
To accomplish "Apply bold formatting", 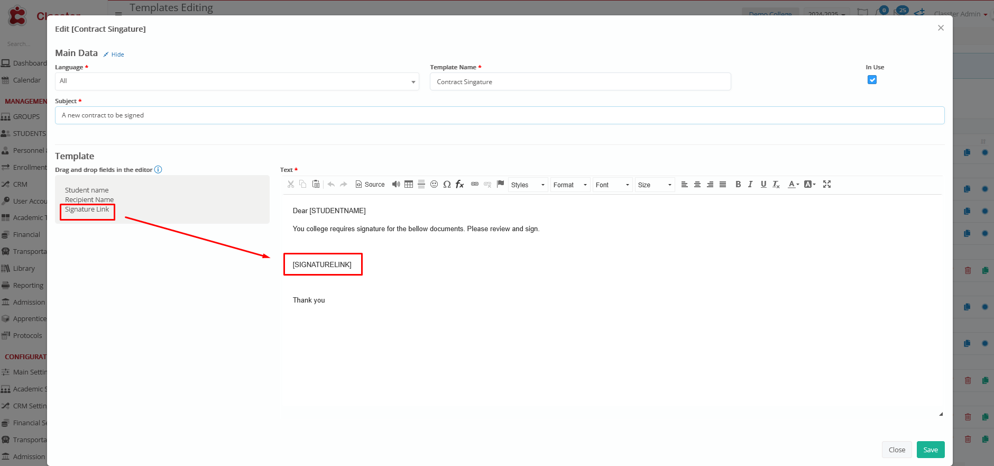I will 738,184.
